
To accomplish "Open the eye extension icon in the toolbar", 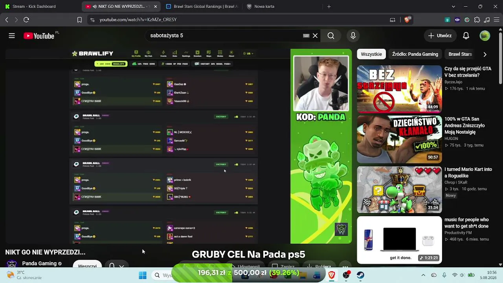I will pyautogui.click(x=457, y=20).
